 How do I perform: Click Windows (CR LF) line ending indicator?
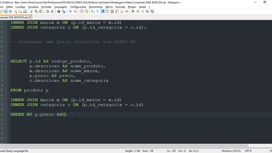click(231, 151)
